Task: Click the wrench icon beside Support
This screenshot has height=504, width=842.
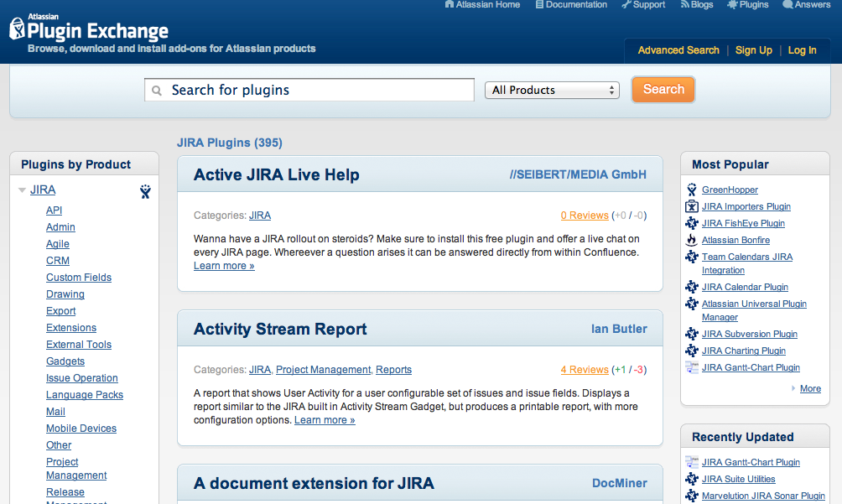Action: (626, 4)
